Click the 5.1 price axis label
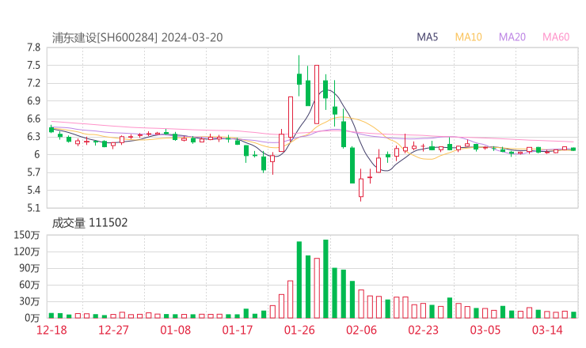Screen dimensions: 586x348 pos(33,208)
